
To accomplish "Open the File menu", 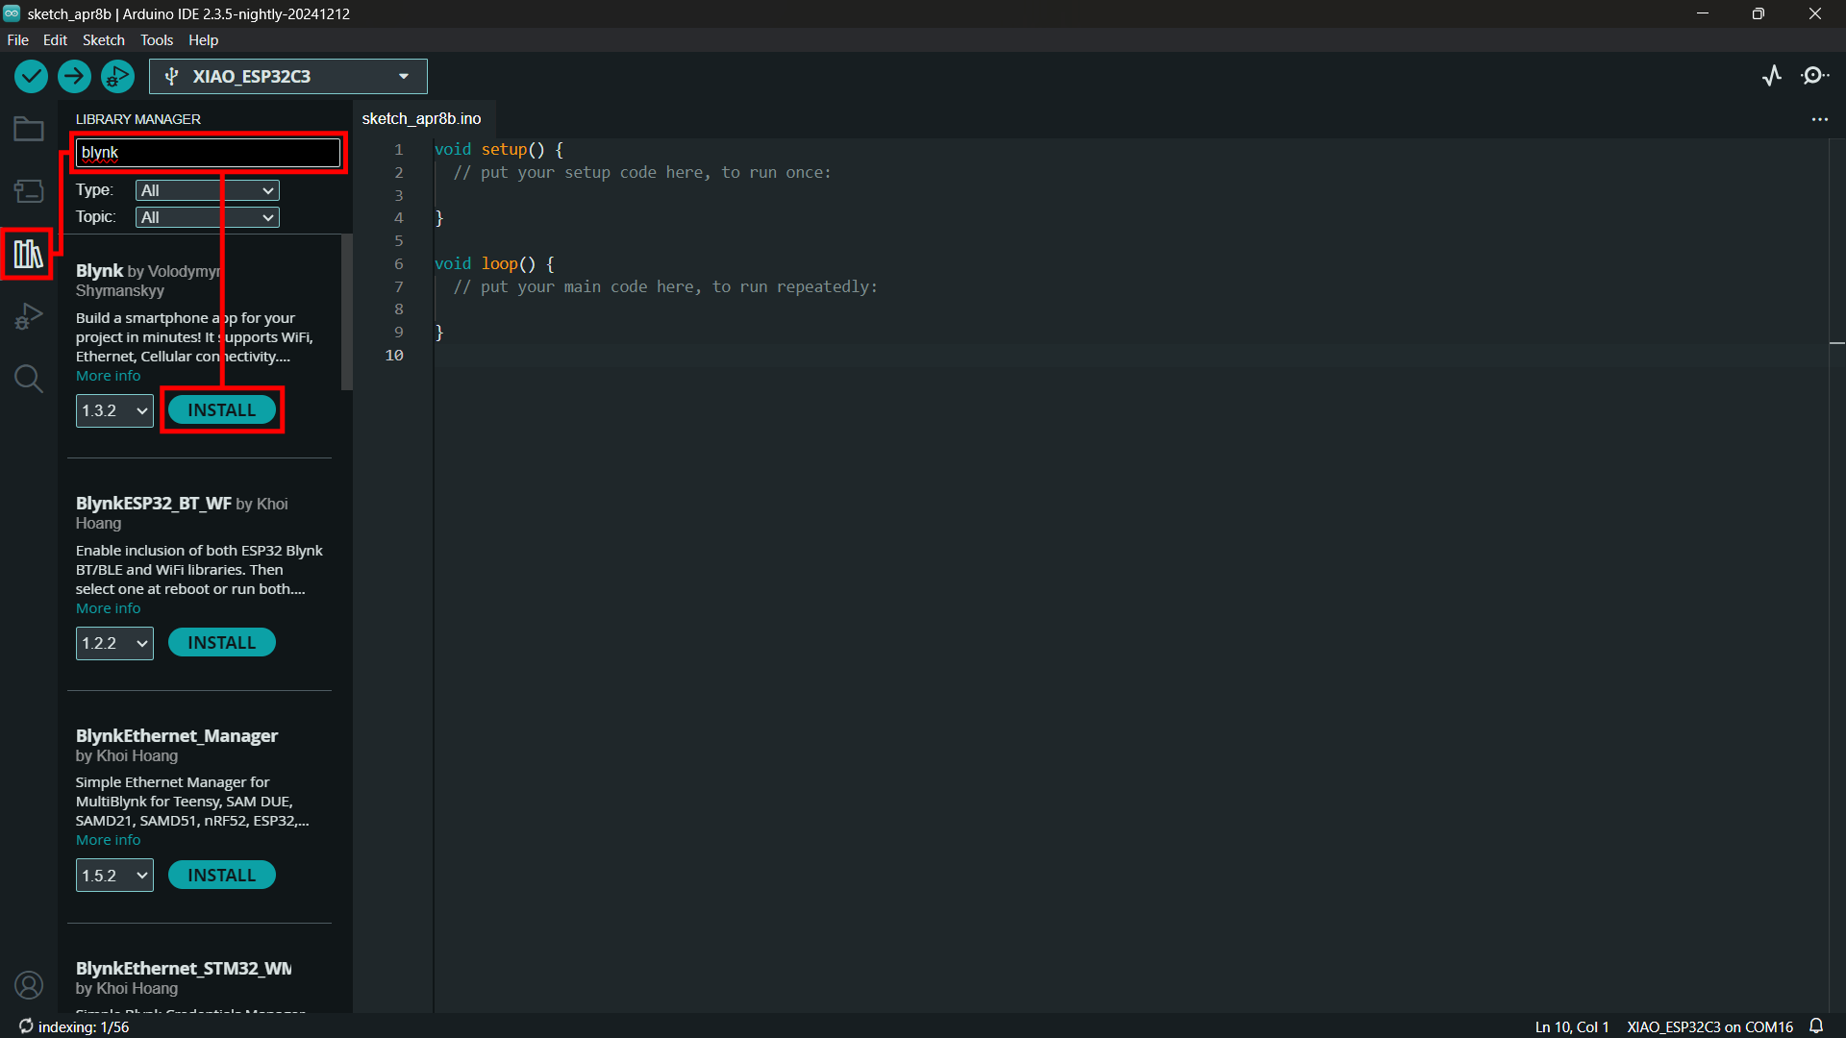I will (x=17, y=39).
